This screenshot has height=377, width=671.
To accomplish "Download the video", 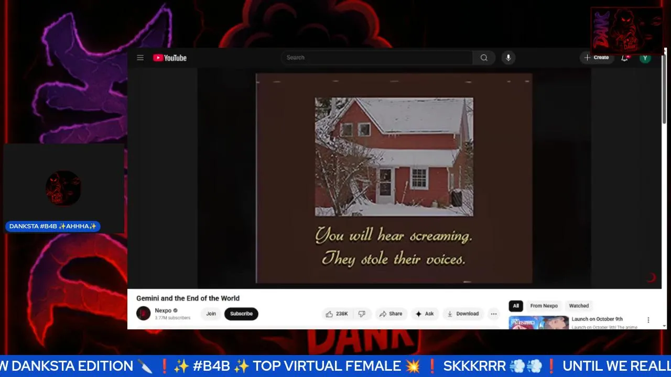I will tap(462, 314).
